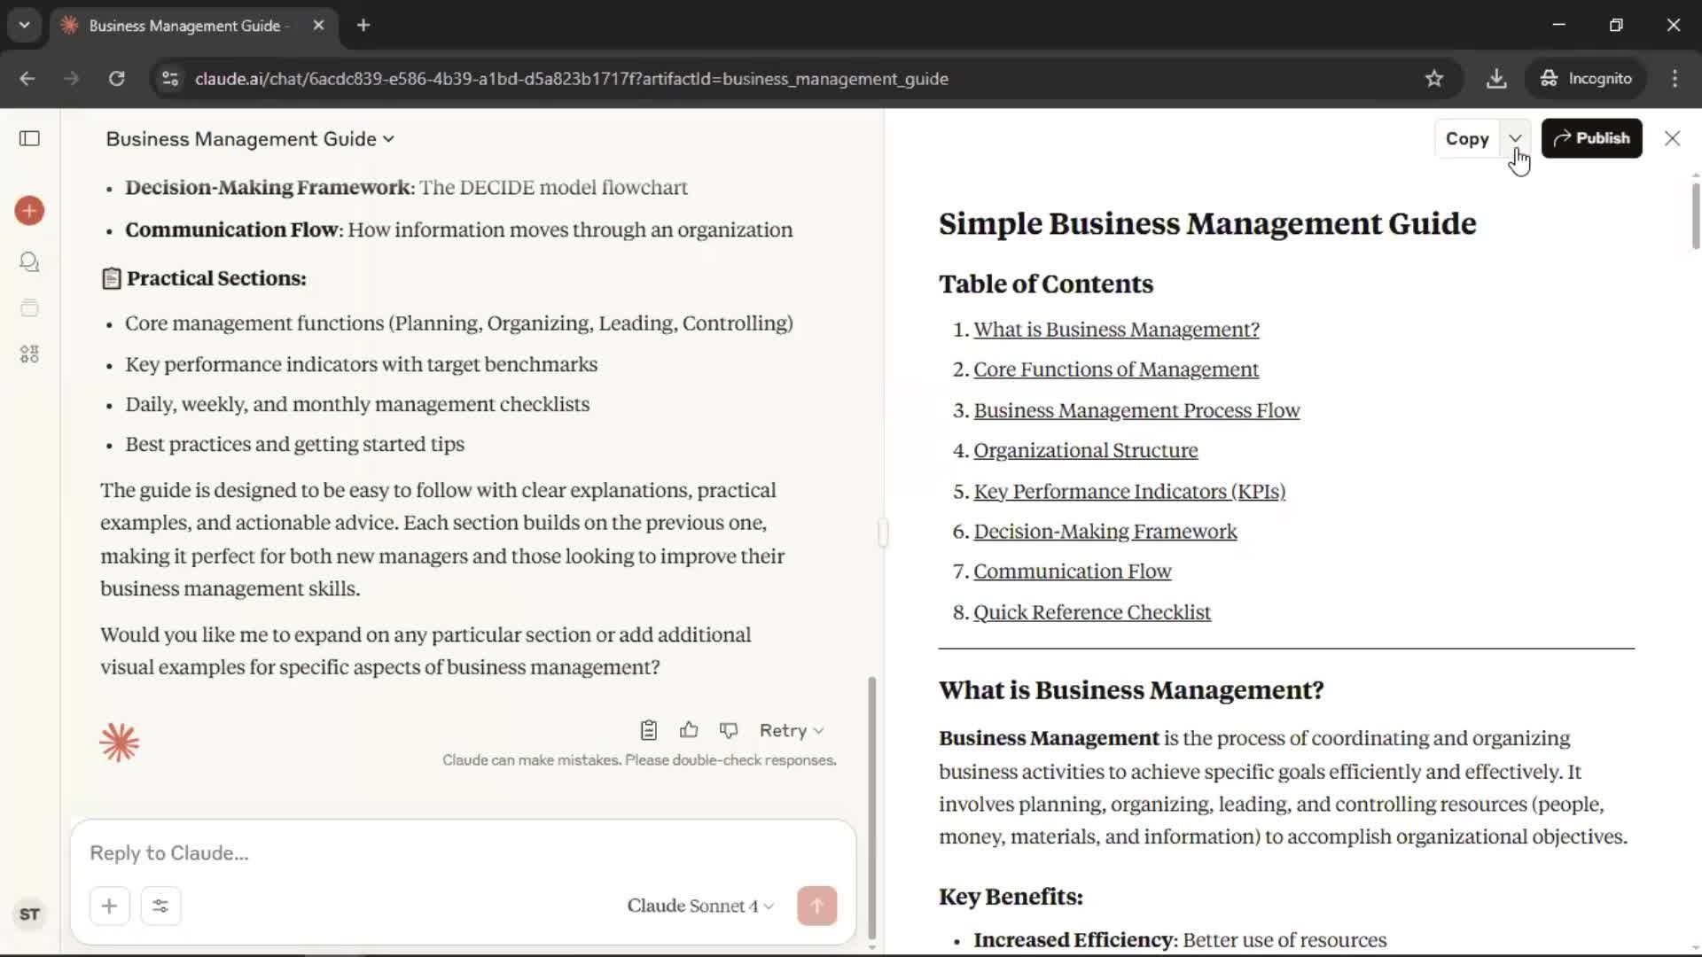Open search and tools settings icon
The width and height of the screenshot is (1702, 957).
160,906
